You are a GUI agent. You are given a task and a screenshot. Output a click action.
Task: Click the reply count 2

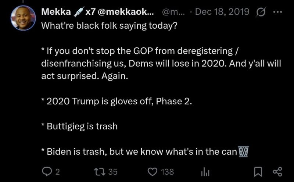(57, 172)
